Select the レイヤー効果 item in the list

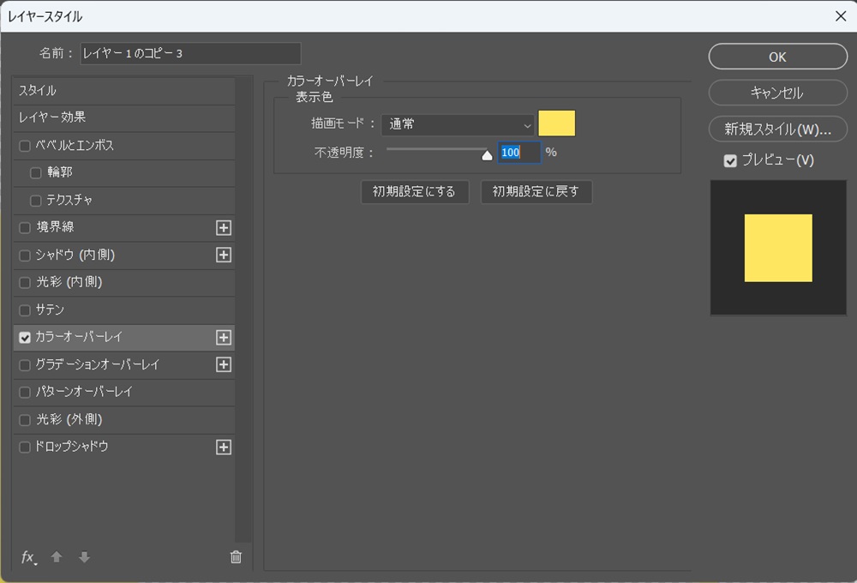pyautogui.click(x=124, y=117)
